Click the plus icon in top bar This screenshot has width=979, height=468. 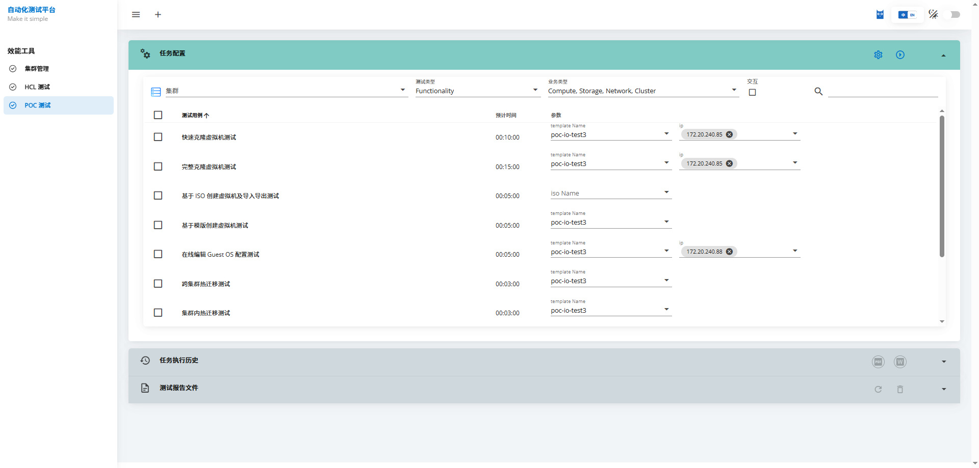(x=158, y=15)
